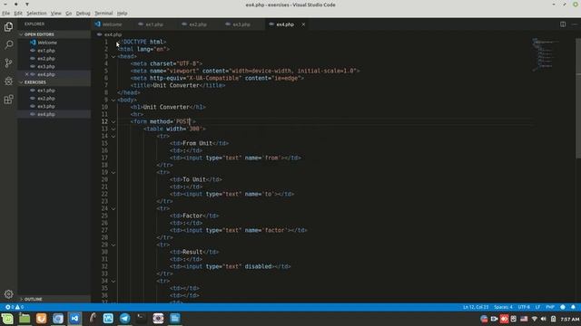Open the Source Control view
Screen dimensions: 581x326
tap(8, 62)
